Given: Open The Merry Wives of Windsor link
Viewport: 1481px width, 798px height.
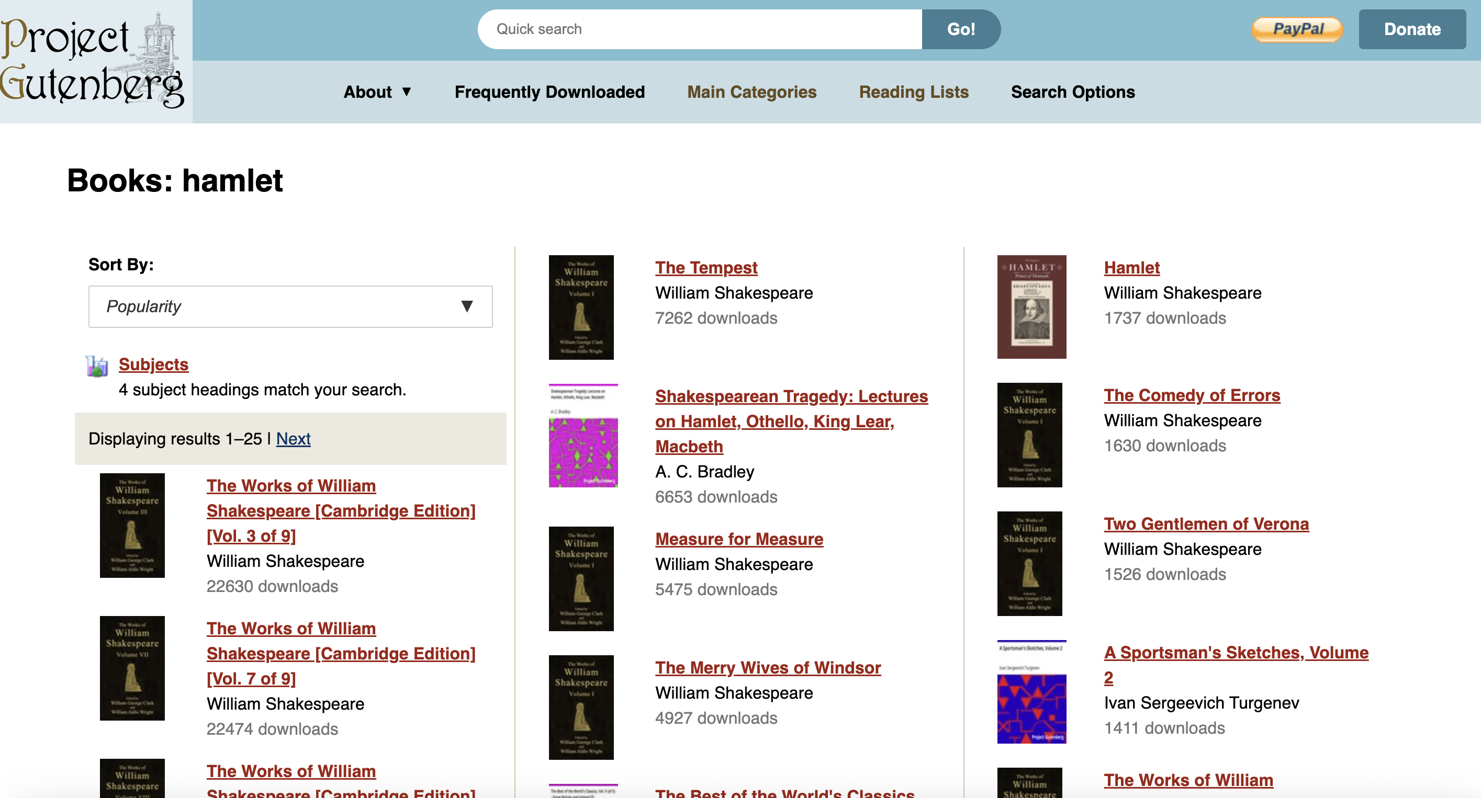Looking at the screenshot, I should coord(768,668).
